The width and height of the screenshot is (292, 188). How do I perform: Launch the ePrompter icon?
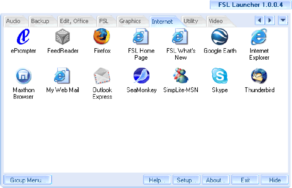click(23, 37)
